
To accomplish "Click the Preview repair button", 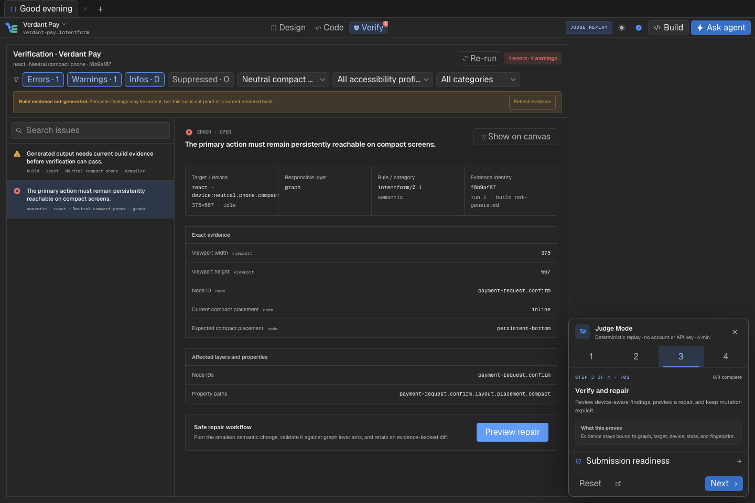I will 512,432.
